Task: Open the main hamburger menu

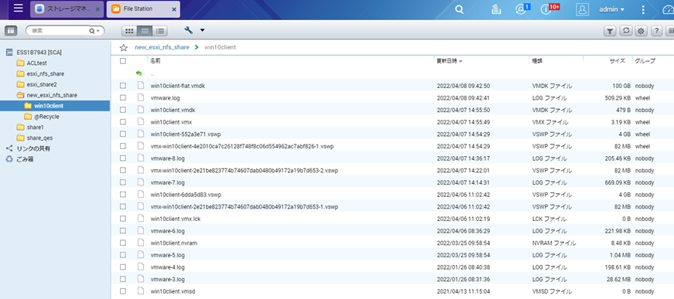Action: coord(18,8)
